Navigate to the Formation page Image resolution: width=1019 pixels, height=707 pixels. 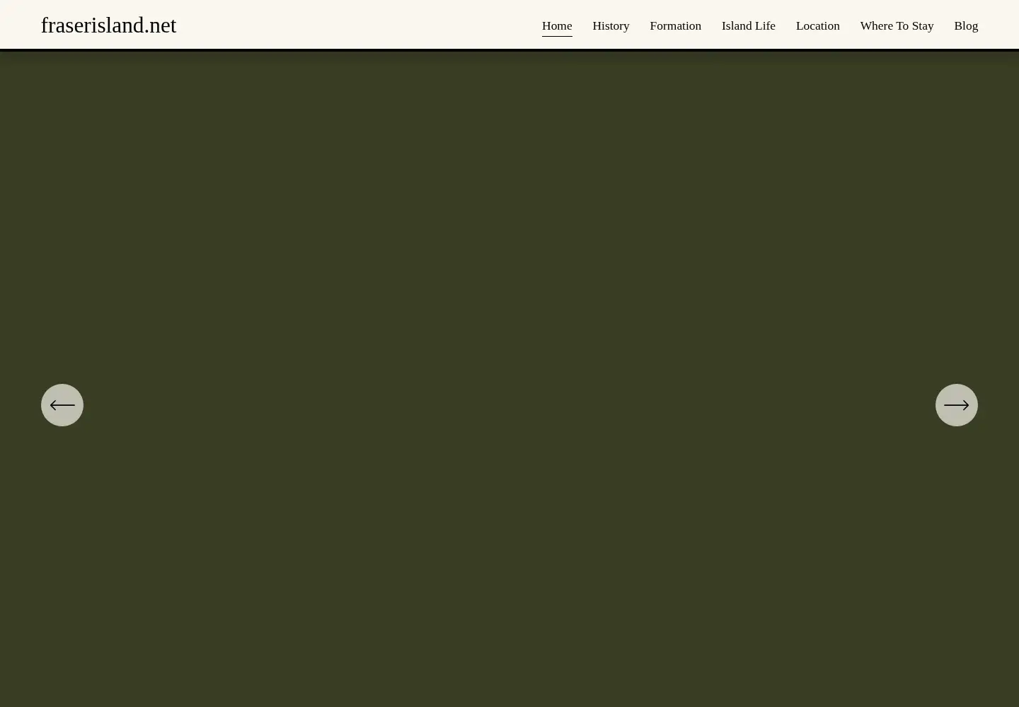(675, 25)
